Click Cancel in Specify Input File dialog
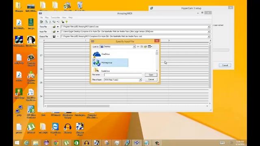Viewport: 260px width, 146px height. click(x=151, y=79)
